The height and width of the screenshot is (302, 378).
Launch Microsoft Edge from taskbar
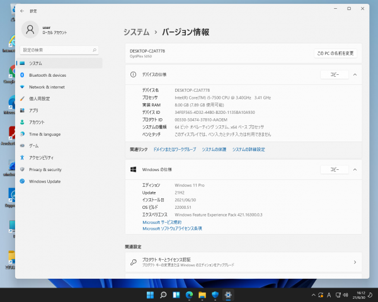click(x=189, y=295)
